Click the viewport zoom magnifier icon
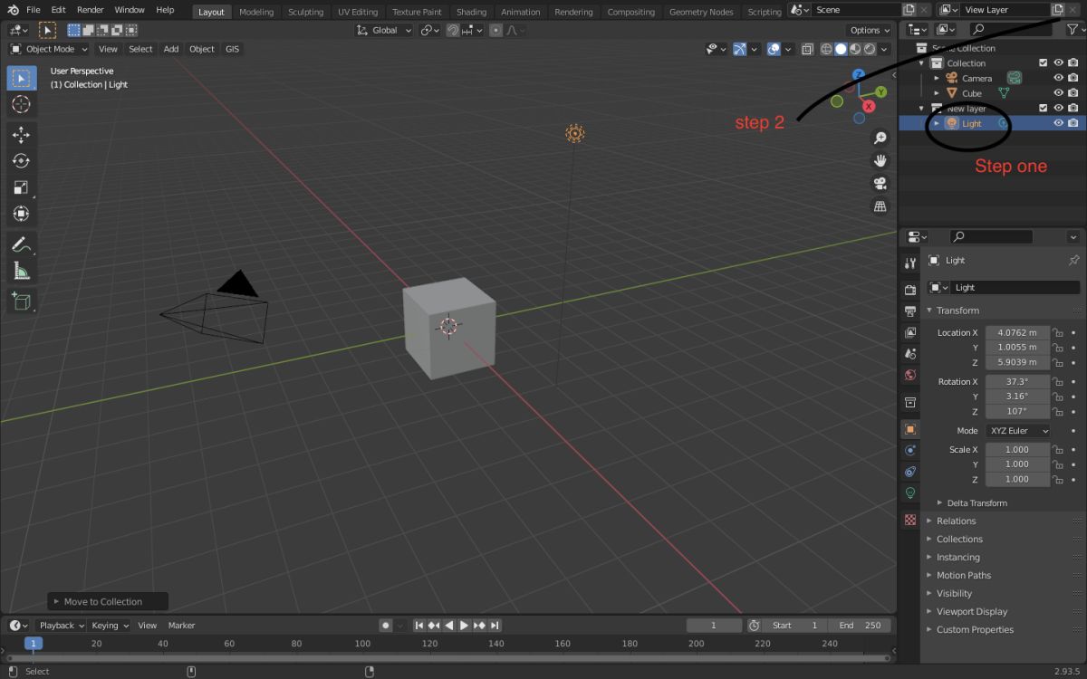Viewport: 1087px width, 679px height. (880, 138)
